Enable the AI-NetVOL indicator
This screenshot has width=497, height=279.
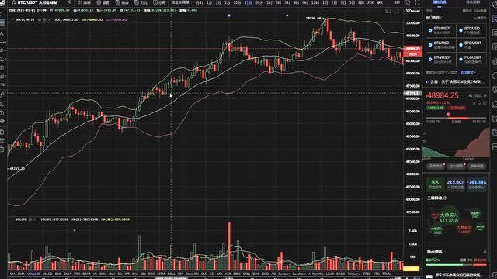316,274
